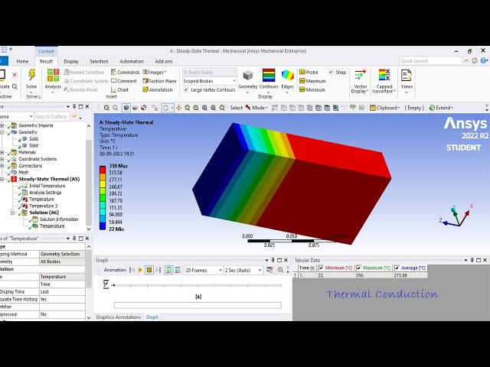The height and width of the screenshot is (367, 490).
Task: Select Analysis Settings in the outline
Action: (45, 193)
